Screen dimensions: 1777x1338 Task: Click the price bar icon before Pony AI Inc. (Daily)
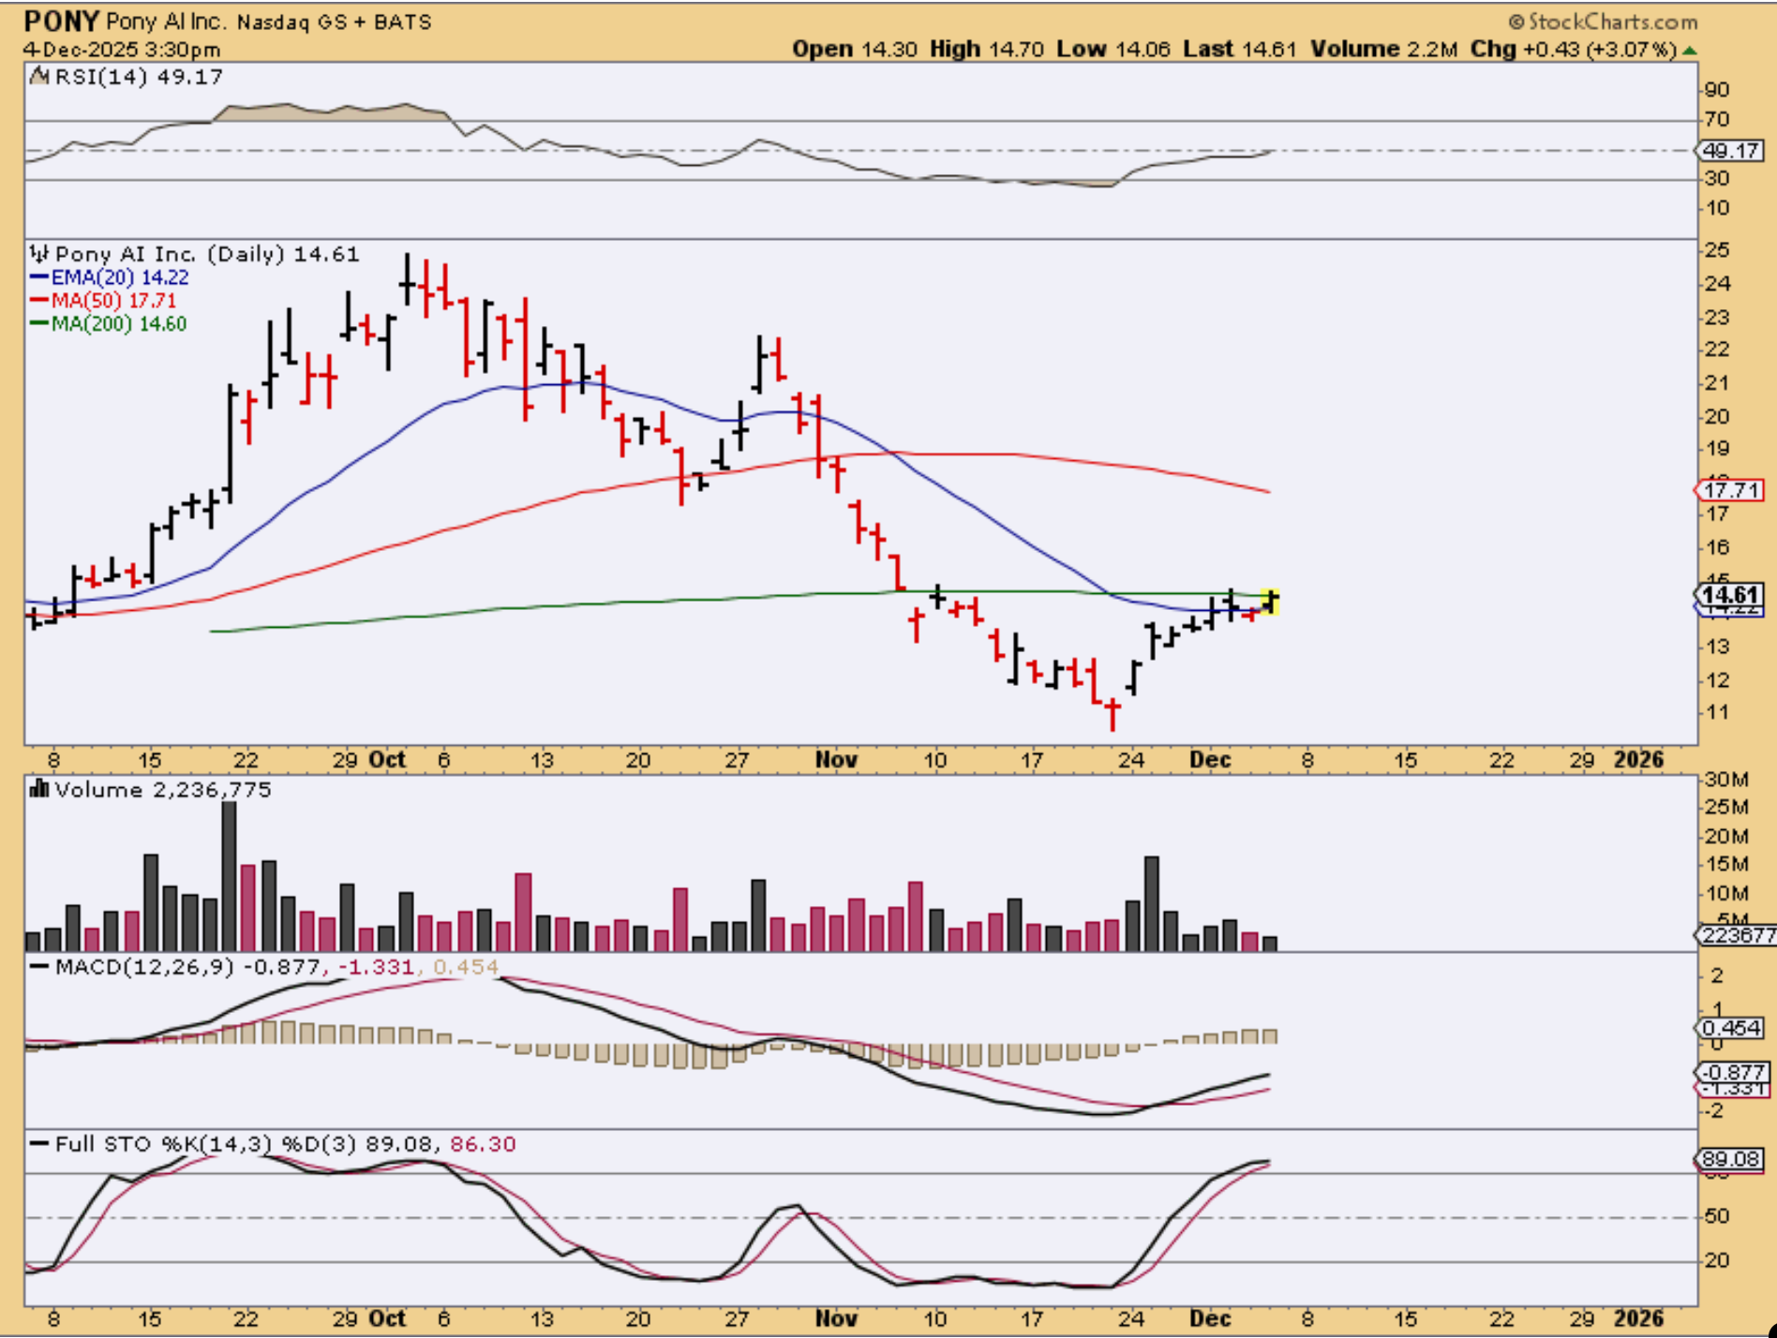pos(38,254)
